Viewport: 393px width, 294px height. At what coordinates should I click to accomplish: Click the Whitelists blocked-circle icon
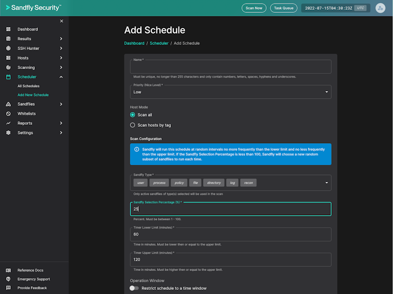(x=8, y=114)
